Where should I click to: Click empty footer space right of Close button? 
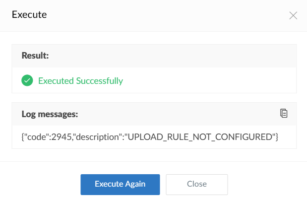263,184
